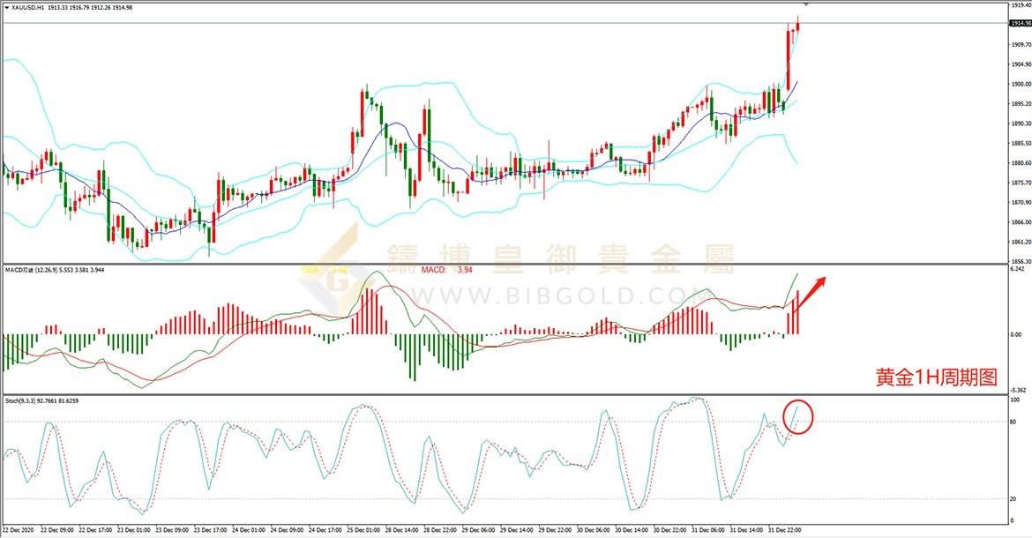1032x538 pixels.
Task: Click the 30 Dec 06:00 time label
Action: point(593,529)
